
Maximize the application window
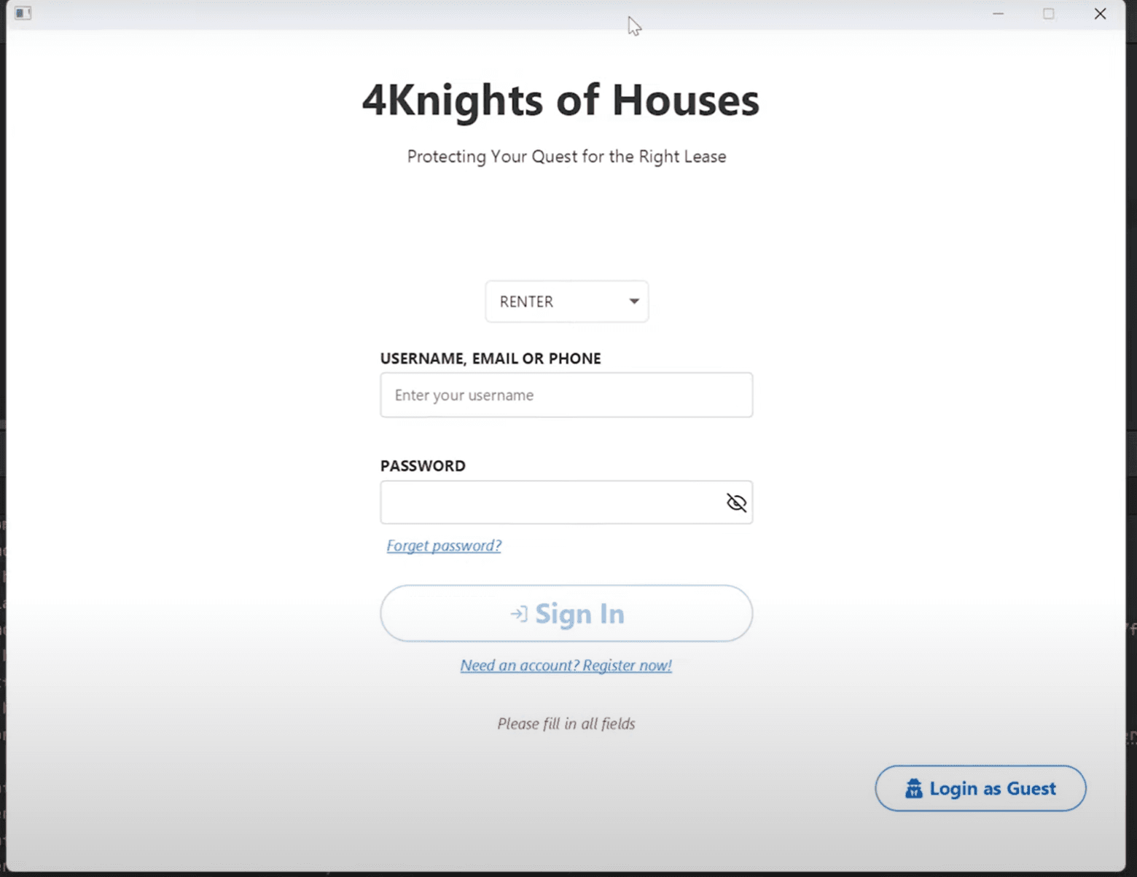1050,14
